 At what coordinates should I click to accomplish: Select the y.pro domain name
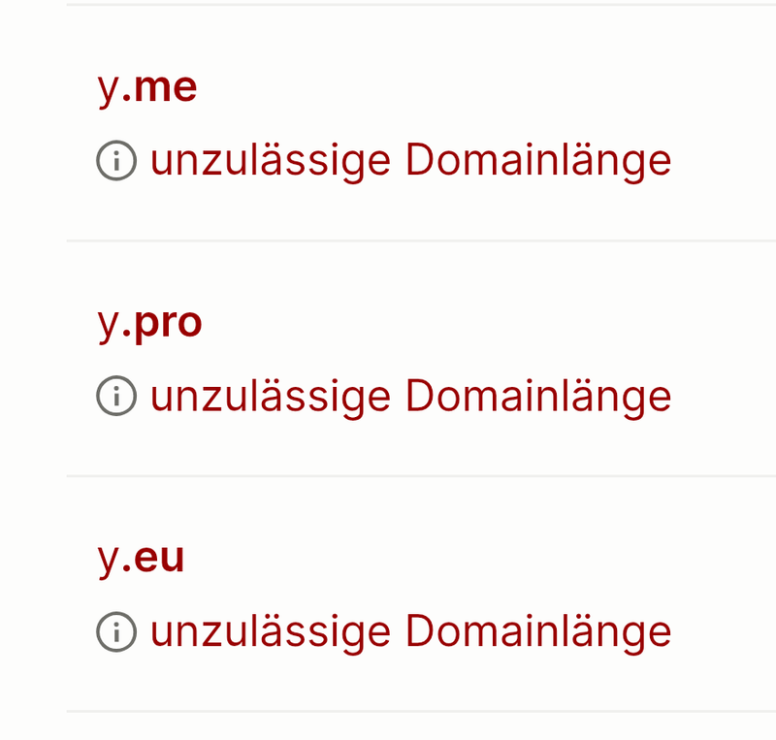pyautogui.click(x=150, y=323)
